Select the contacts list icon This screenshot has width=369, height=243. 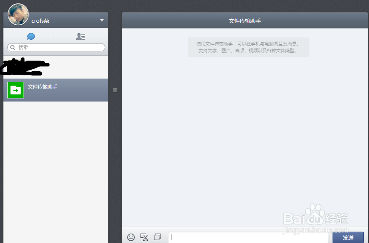(x=80, y=36)
